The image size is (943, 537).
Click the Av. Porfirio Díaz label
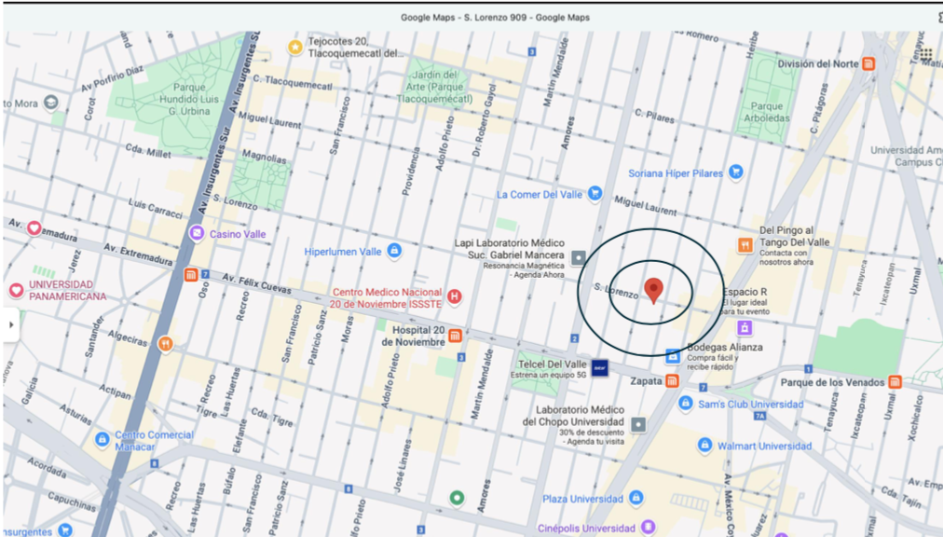[x=113, y=79]
